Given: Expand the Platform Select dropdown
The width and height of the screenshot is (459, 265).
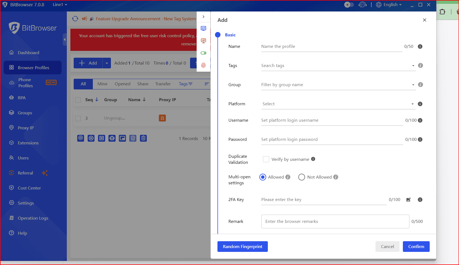Looking at the screenshot, I should pyautogui.click(x=338, y=104).
